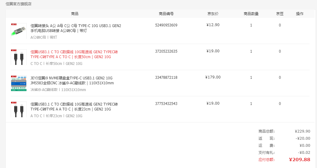Open the 佳翼转接头 A公转C母 product link
The image size is (317, 168).
[76, 28]
